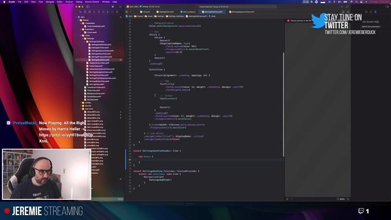Open the Editor menu

pos(60,2)
